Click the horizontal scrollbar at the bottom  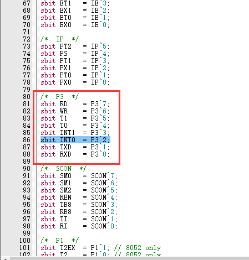point(129,258)
